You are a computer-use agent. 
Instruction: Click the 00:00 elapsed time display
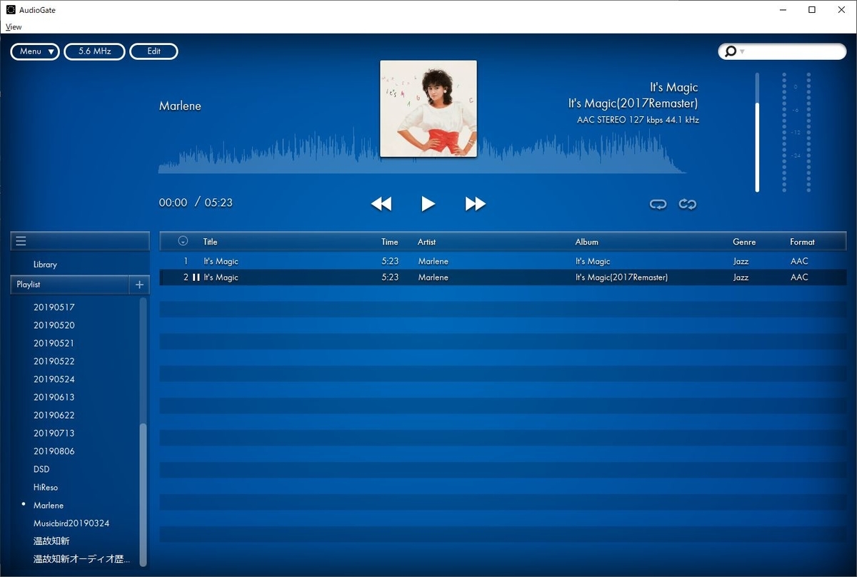point(173,203)
